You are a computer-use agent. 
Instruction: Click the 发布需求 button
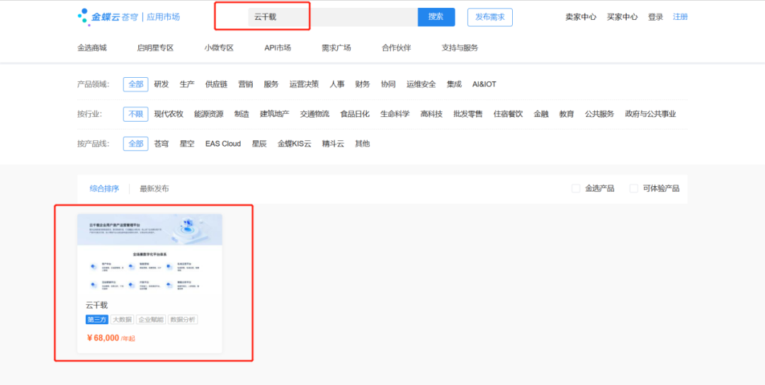coord(489,17)
